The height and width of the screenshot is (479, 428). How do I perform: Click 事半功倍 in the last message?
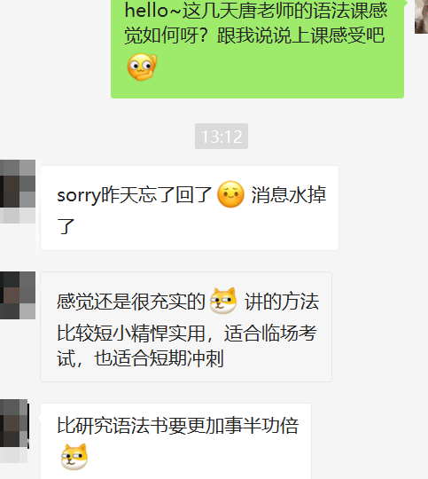click(x=261, y=425)
